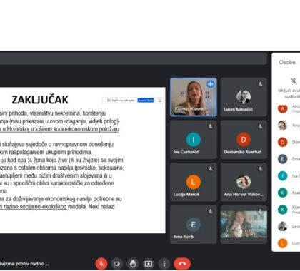
Task: Click the speaking indicator on the presenter tile
Action: click(x=211, y=84)
